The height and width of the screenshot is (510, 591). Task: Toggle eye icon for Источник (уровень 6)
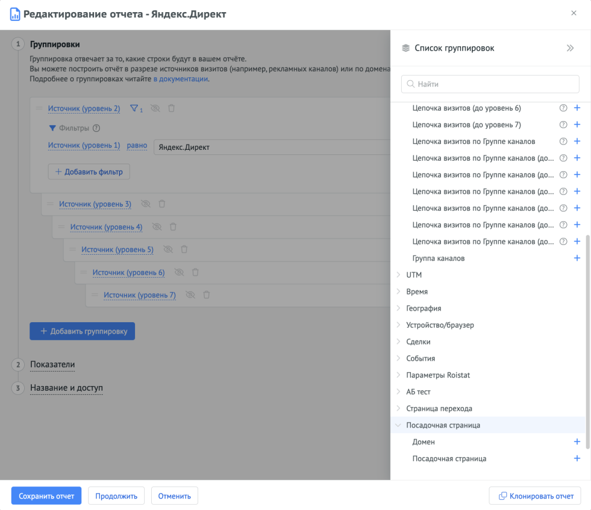[179, 273]
